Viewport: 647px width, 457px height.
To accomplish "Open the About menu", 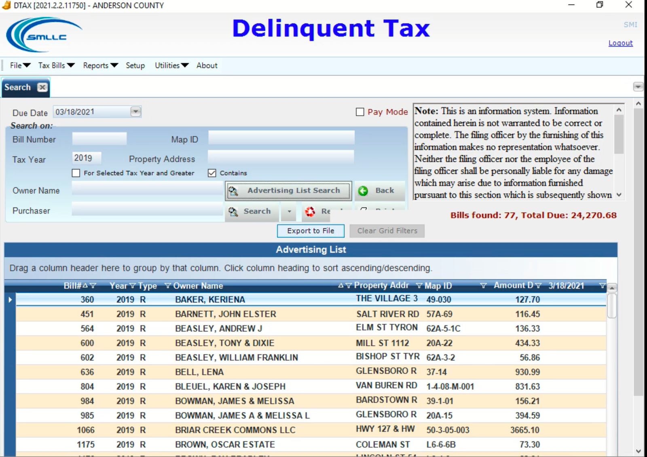I will coord(207,66).
